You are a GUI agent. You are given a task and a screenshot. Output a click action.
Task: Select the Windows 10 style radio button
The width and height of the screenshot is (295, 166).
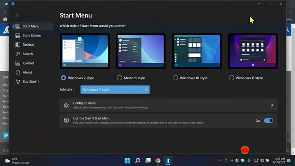click(x=175, y=78)
